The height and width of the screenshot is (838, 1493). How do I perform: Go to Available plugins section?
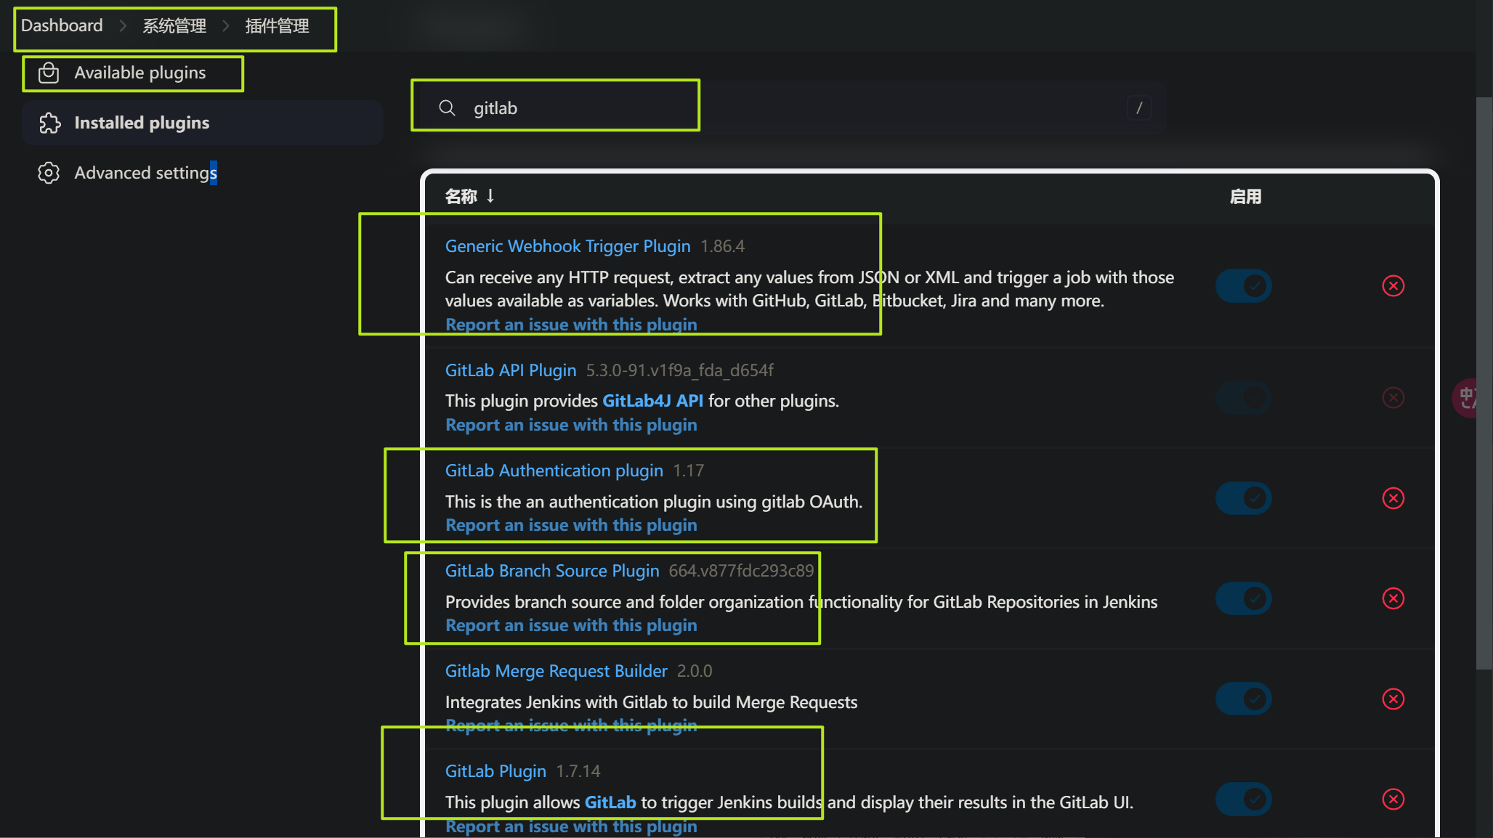point(139,73)
